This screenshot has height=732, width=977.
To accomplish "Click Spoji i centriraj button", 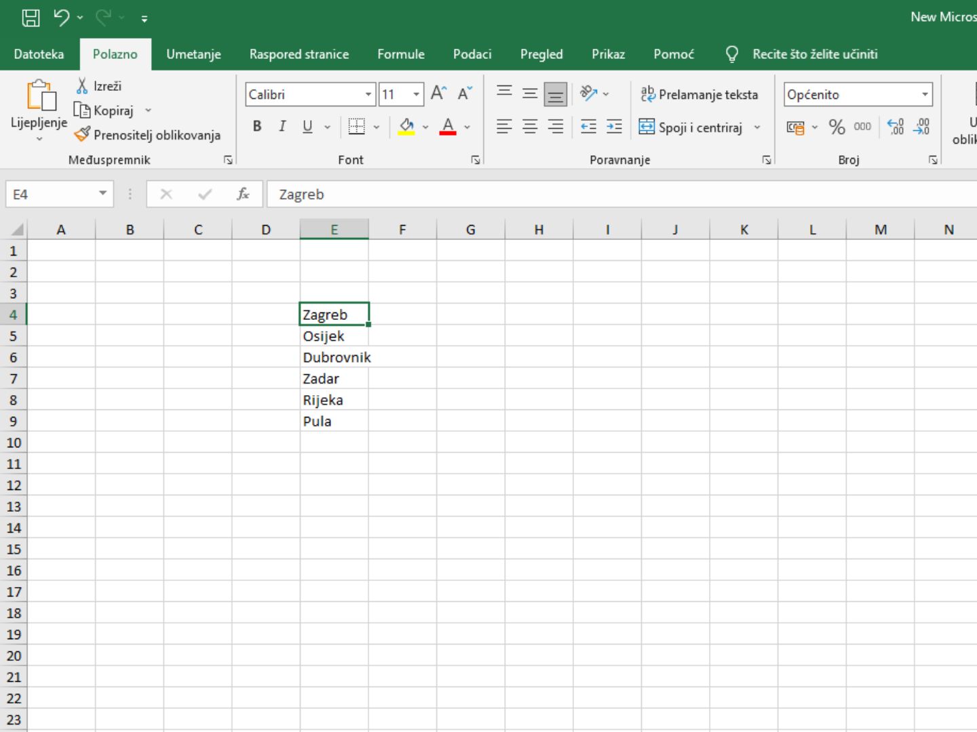I will (x=691, y=127).
